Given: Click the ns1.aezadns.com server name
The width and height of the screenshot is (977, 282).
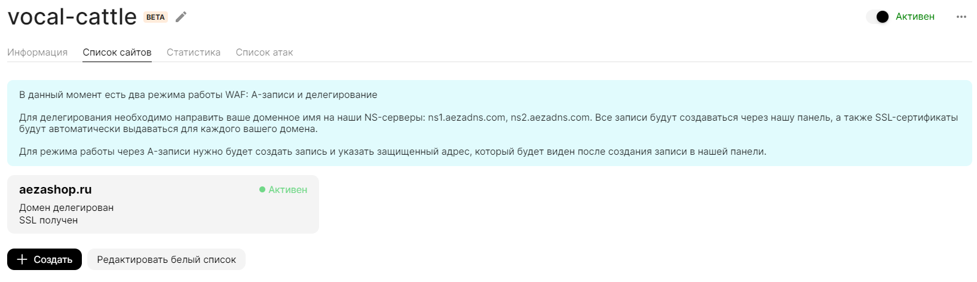Looking at the screenshot, I should click(467, 117).
